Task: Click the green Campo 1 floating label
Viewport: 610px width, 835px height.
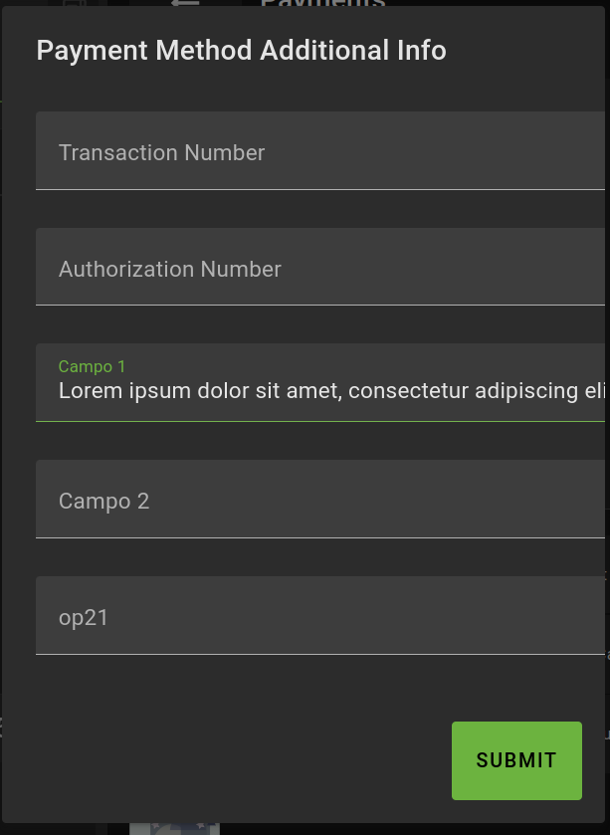Action: pyautogui.click(x=92, y=366)
